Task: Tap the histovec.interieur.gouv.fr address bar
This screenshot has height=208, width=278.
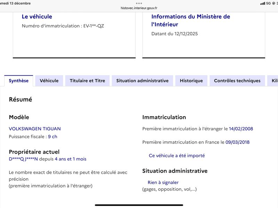Action: (x=139, y=8)
